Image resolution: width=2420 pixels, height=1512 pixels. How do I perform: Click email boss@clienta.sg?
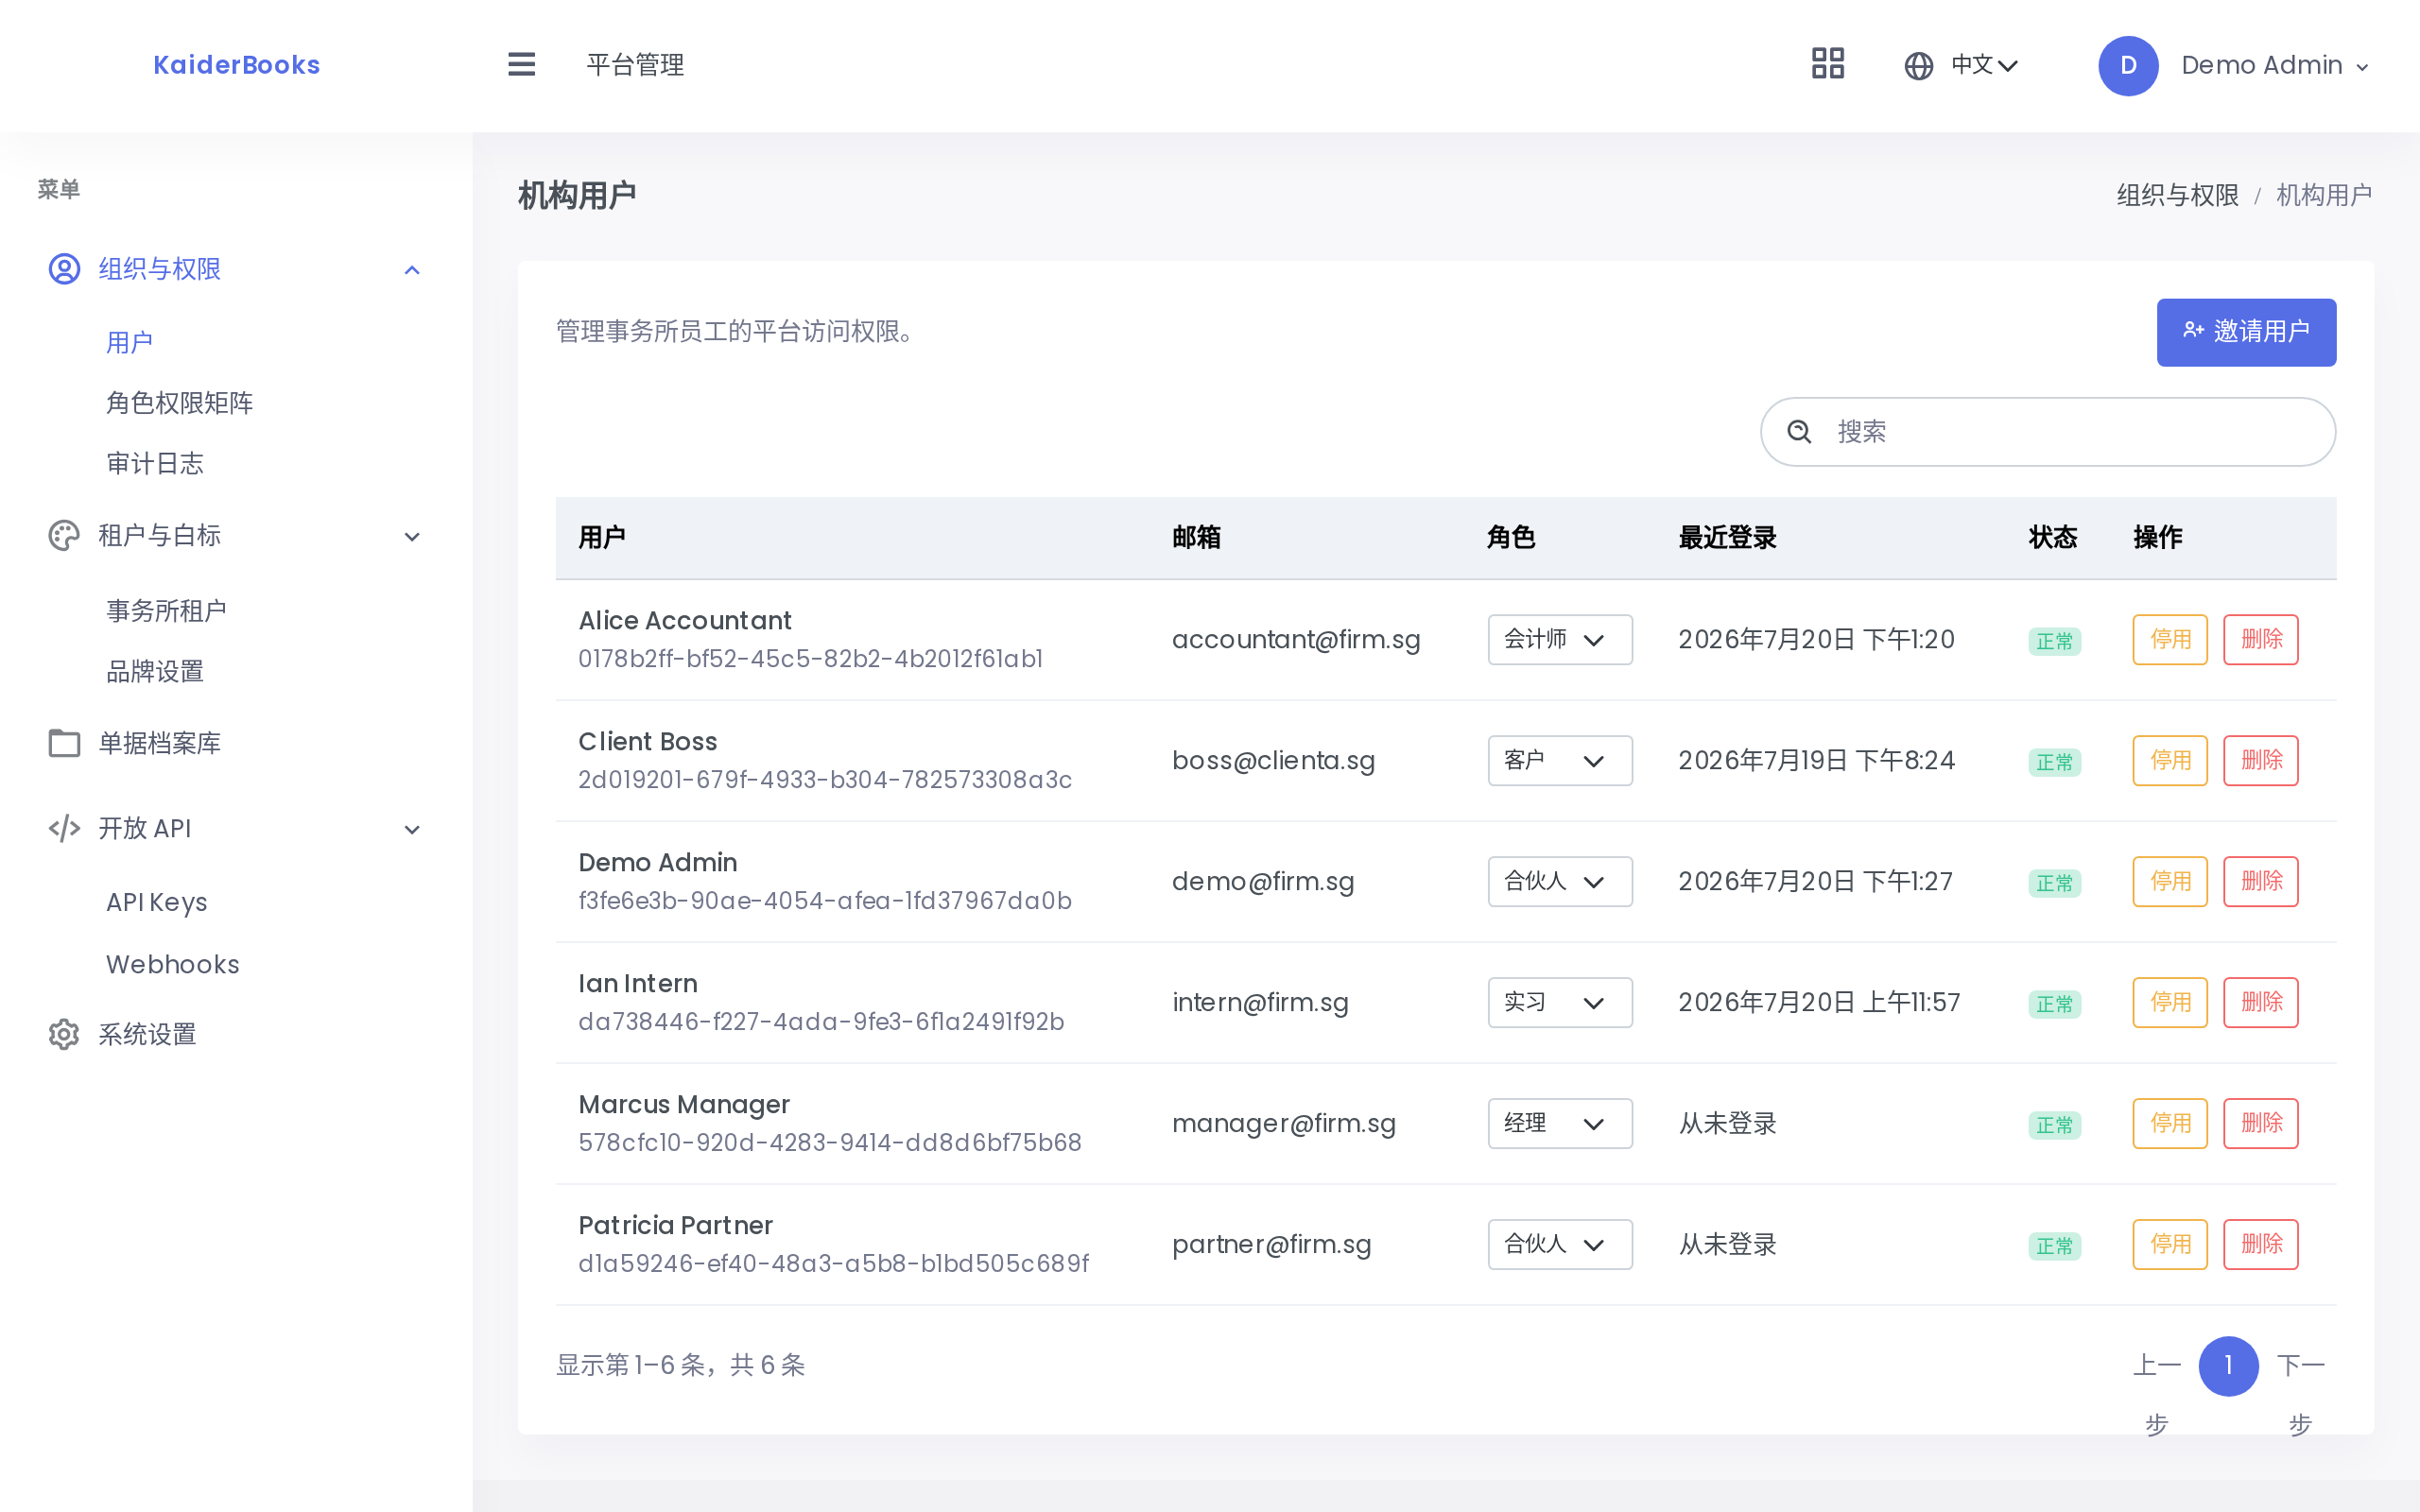(1273, 761)
